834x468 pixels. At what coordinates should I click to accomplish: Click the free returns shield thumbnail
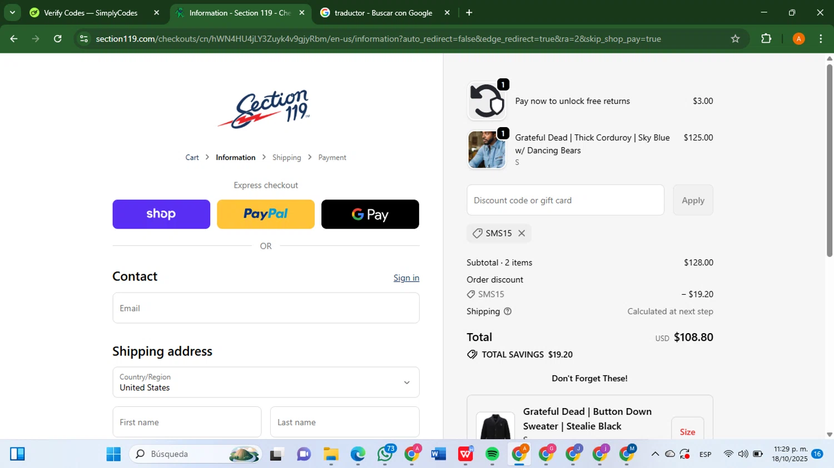(x=487, y=101)
